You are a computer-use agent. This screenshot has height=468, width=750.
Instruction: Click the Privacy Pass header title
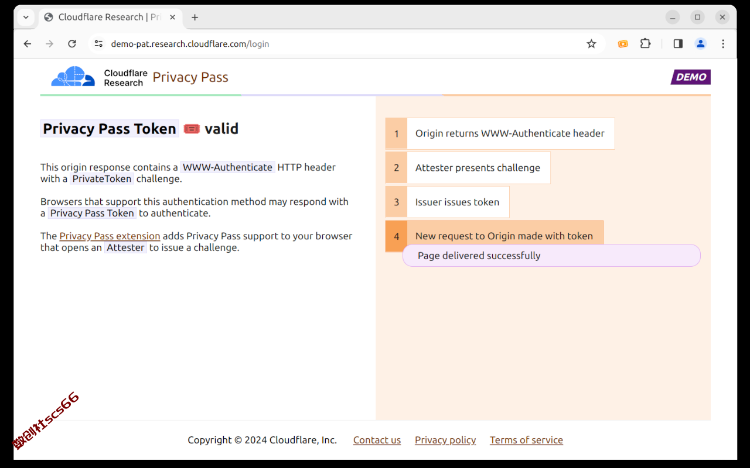pyautogui.click(x=190, y=77)
